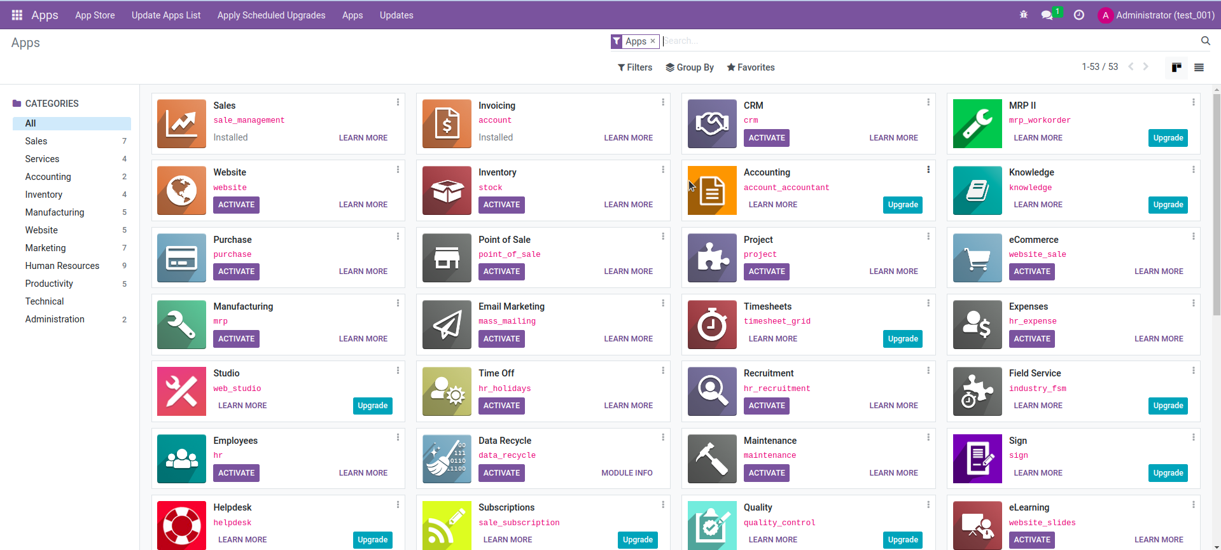1221x550 pixels.
Task: Click the debug bug icon in top bar
Action: tap(1024, 15)
